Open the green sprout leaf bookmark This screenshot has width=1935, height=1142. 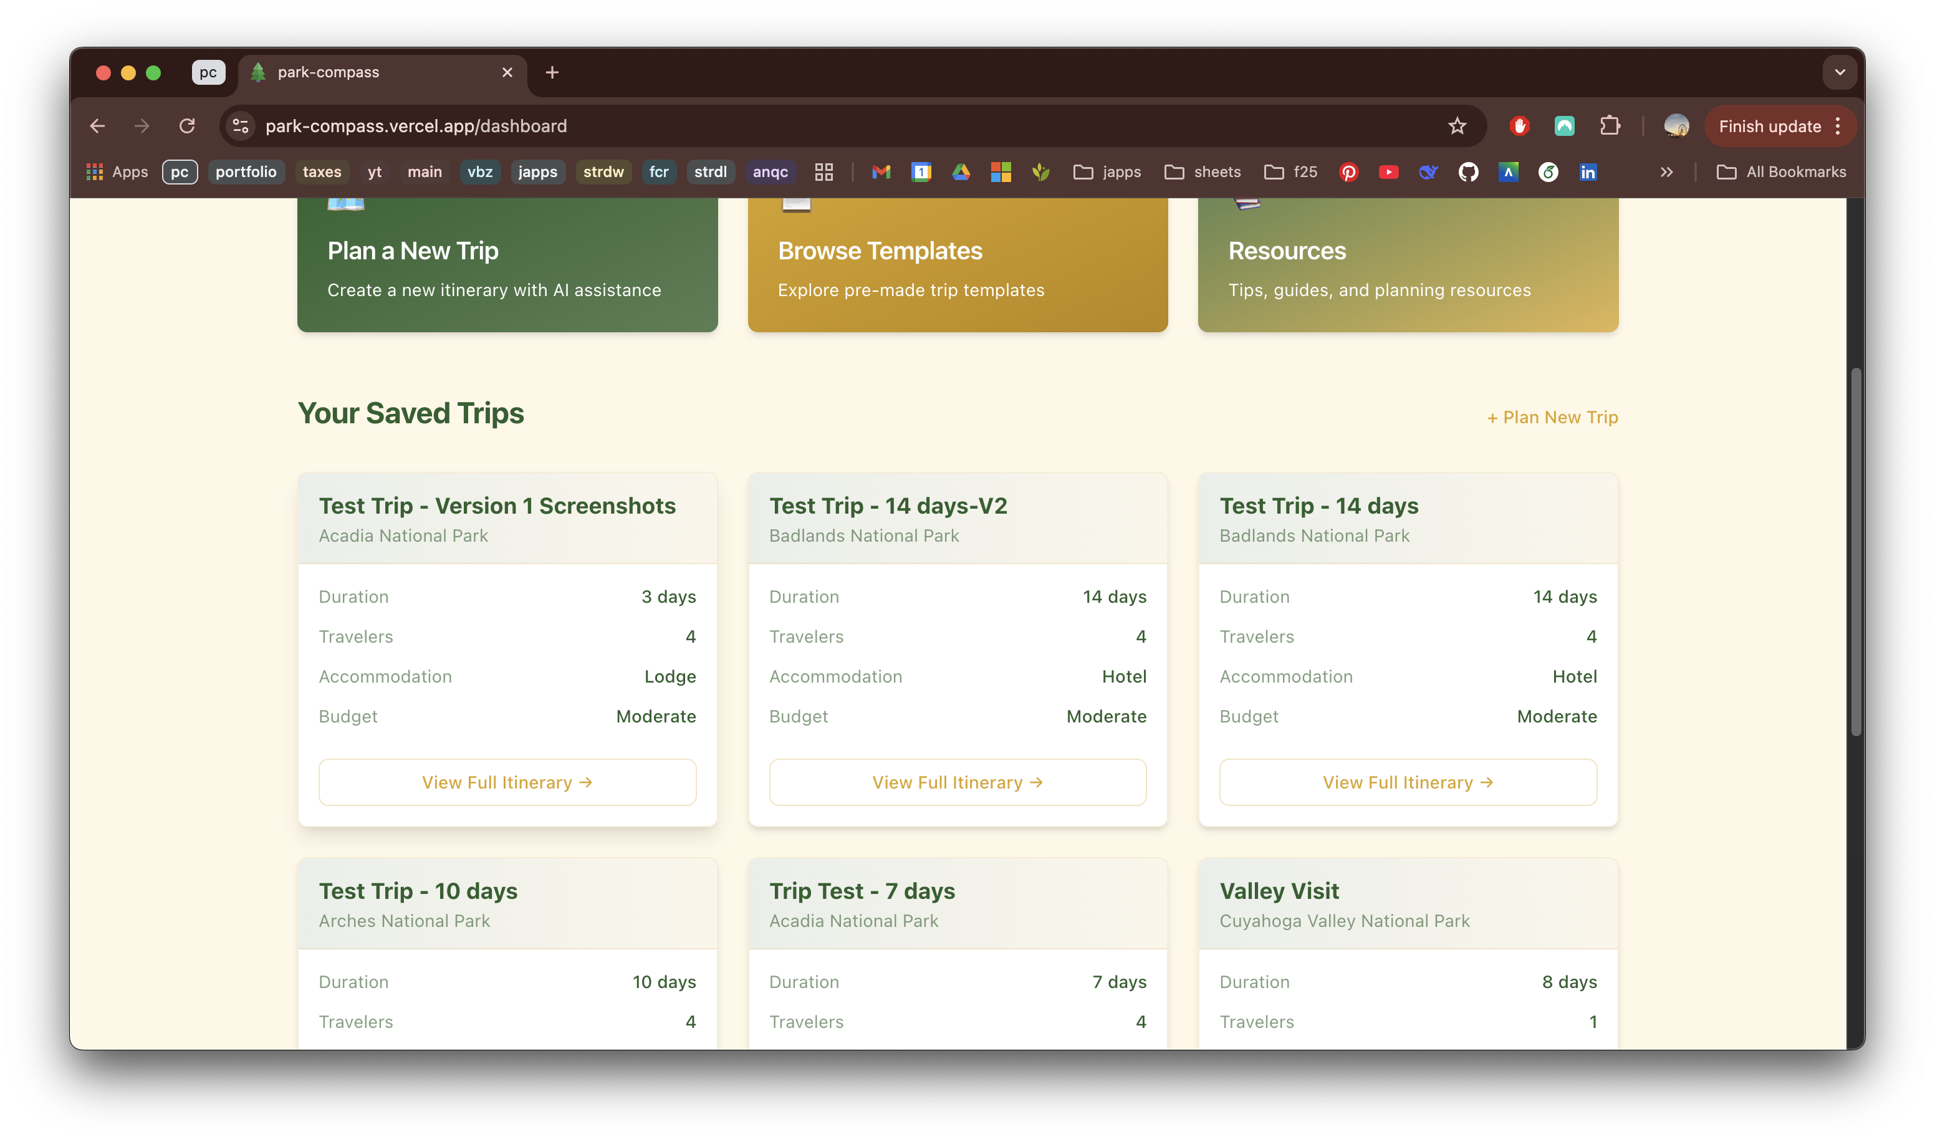point(1041,173)
